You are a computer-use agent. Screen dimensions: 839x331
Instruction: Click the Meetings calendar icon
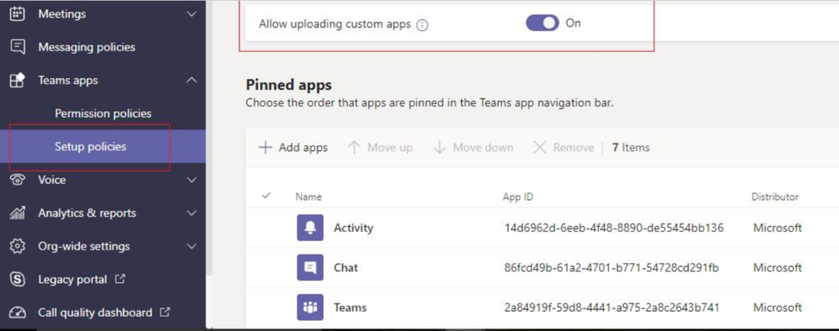18,13
